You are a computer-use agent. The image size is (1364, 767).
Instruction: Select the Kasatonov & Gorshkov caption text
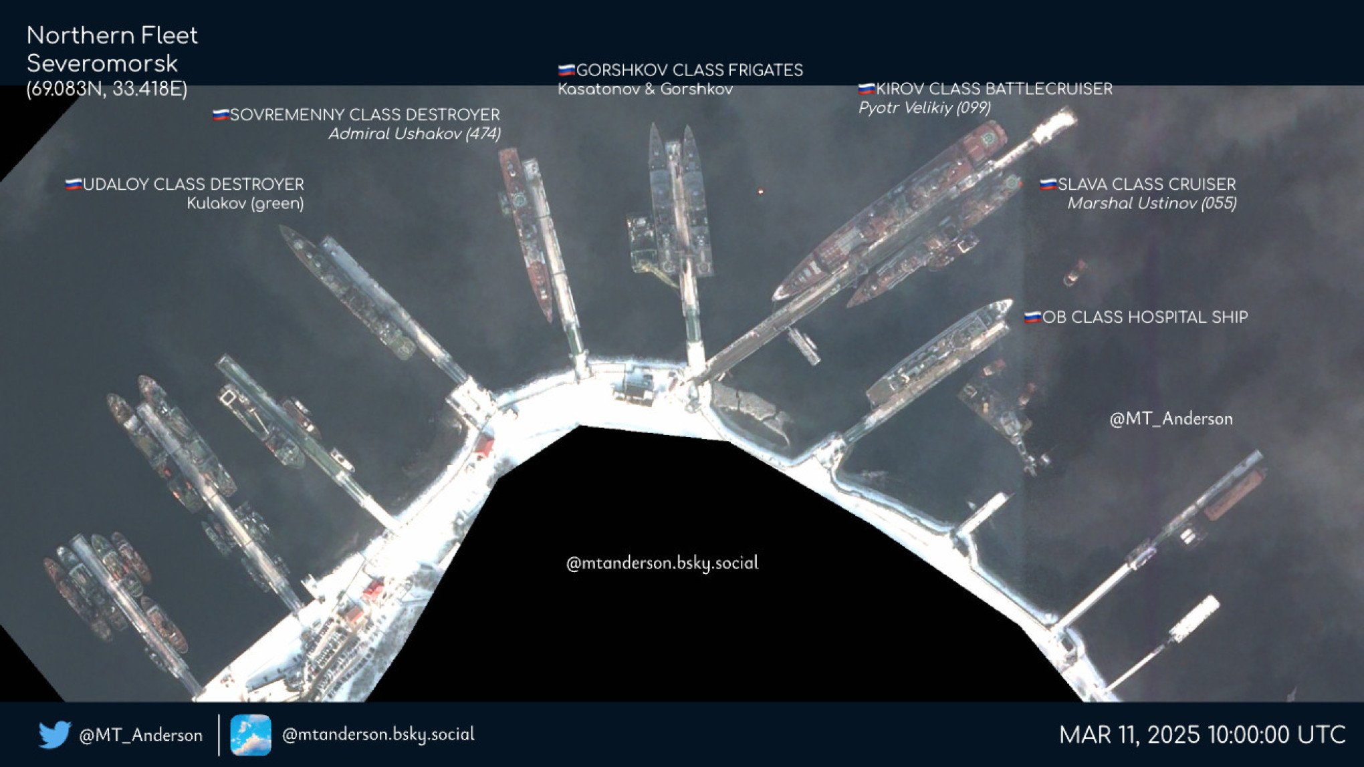point(645,88)
